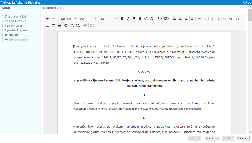The width and height of the screenshot is (252, 143).
Task: Click the Natrag button
Action: coord(195,139)
